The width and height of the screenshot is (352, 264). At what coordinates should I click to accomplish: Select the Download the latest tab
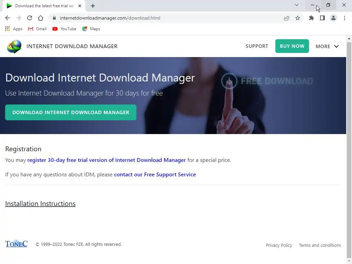coord(44,6)
